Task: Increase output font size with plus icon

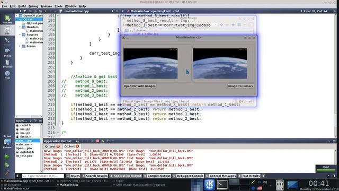Action: [108, 141]
